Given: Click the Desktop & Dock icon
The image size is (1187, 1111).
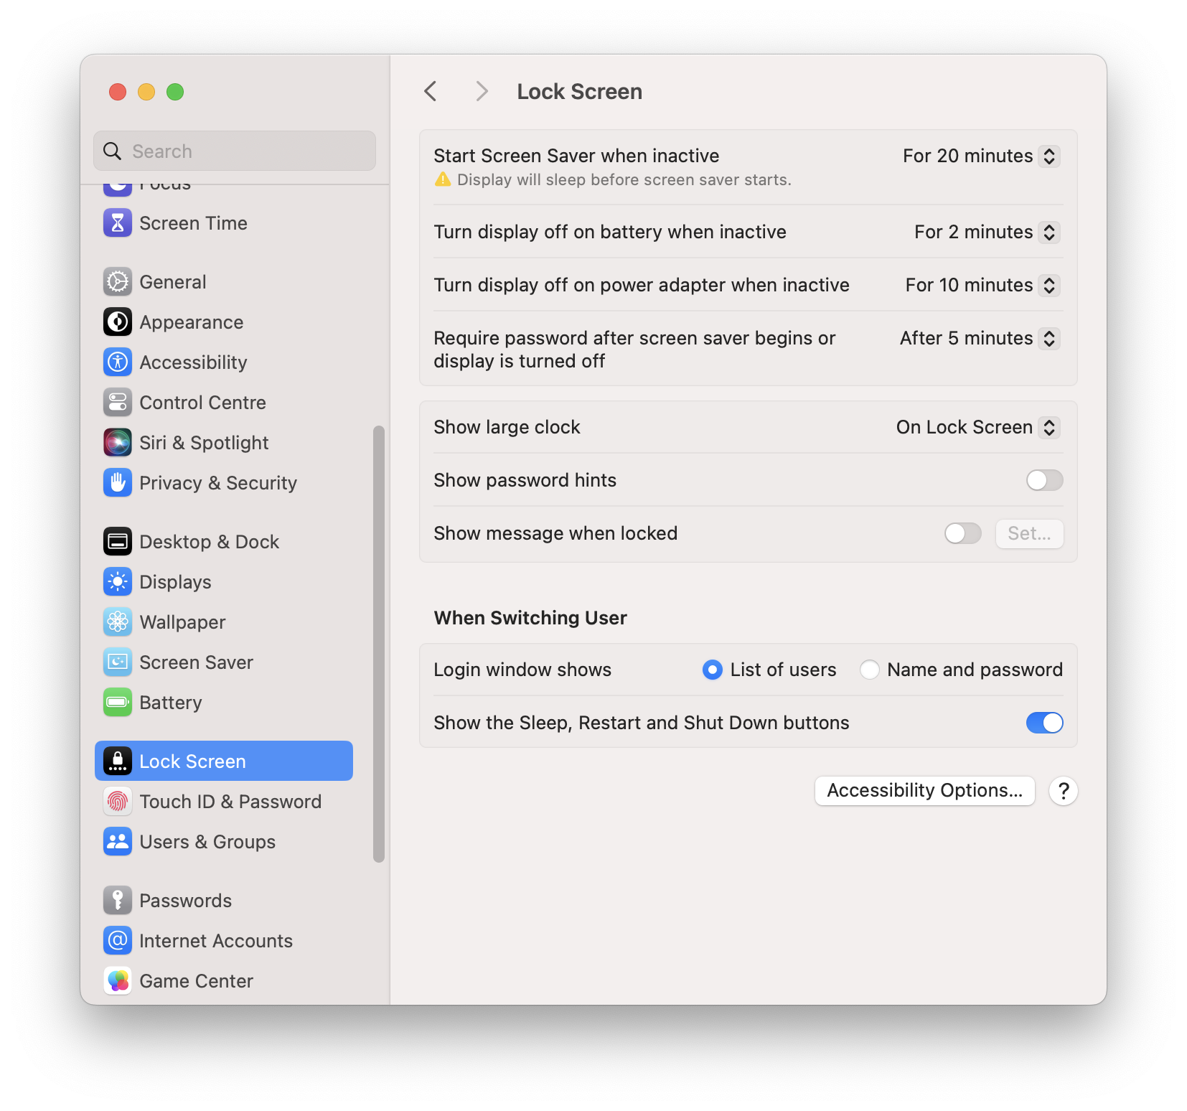Looking at the screenshot, I should tap(118, 542).
